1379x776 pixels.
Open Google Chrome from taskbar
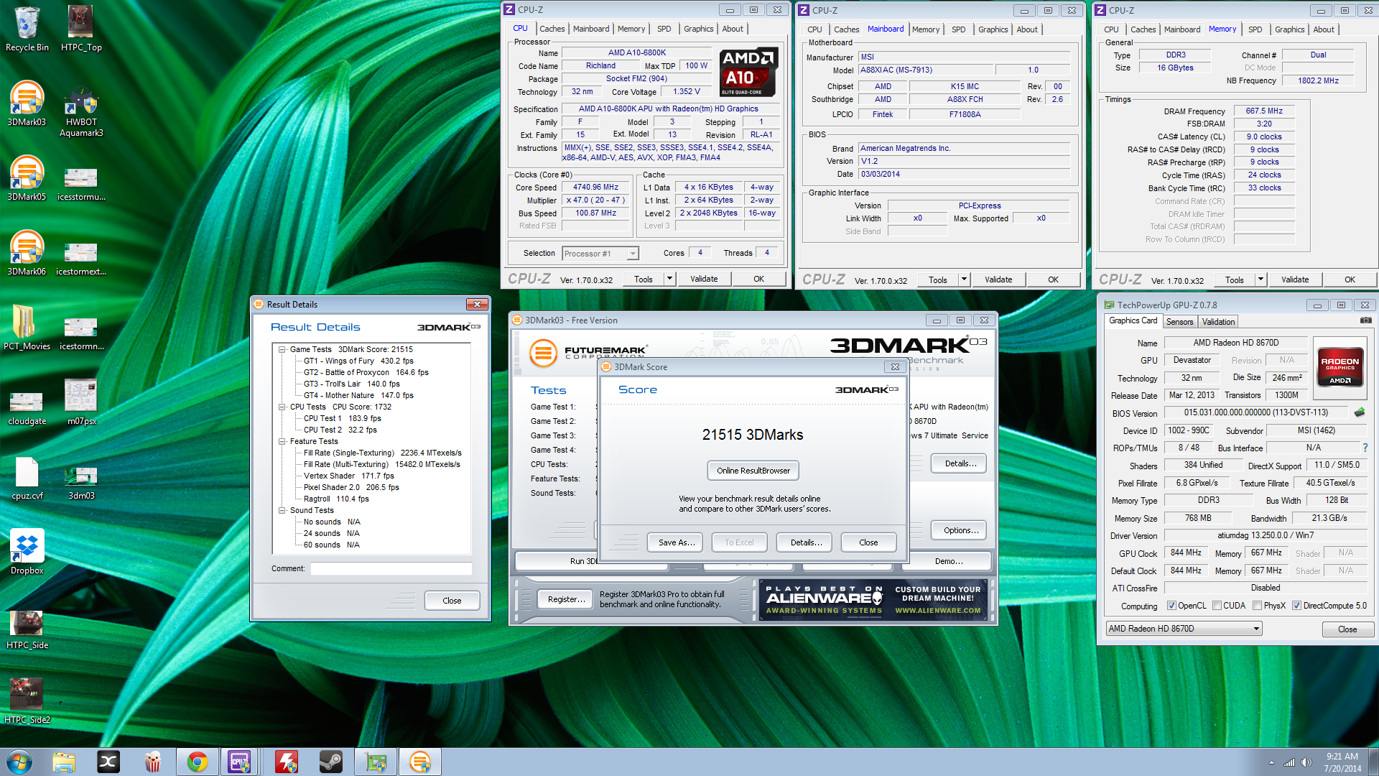(x=198, y=762)
